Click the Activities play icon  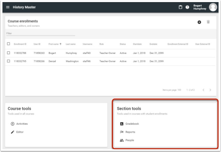(x=13, y=124)
